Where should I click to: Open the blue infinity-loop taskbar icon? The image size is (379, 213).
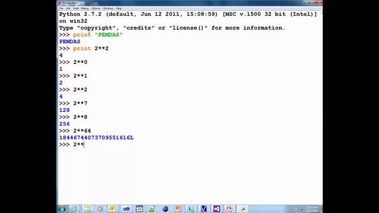(126, 209)
